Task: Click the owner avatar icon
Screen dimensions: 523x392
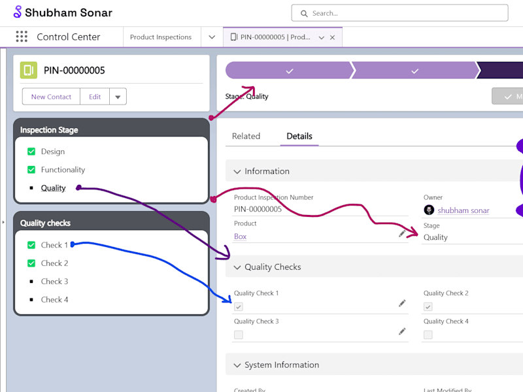Action: click(429, 210)
